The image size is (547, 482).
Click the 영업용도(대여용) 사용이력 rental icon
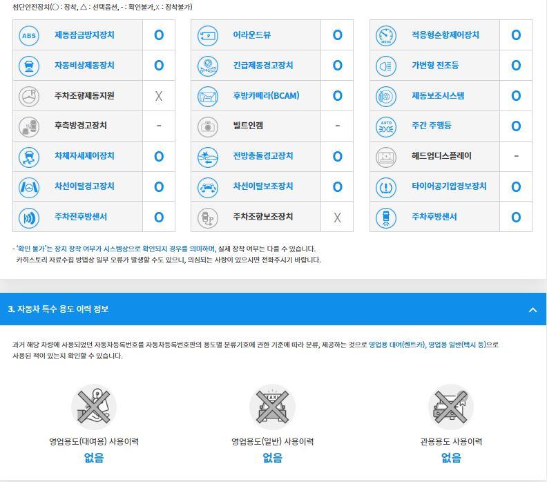[x=94, y=407]
